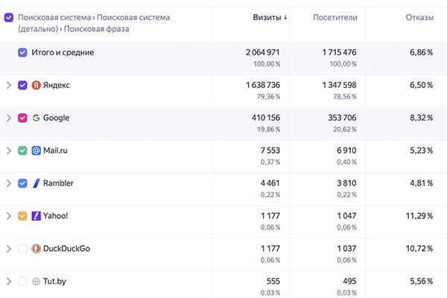Image resolution: width=447 pixels, height=298 pixels.
Task: Click Rambler visitors value 3 810
Action: click(x=346, y=183)
